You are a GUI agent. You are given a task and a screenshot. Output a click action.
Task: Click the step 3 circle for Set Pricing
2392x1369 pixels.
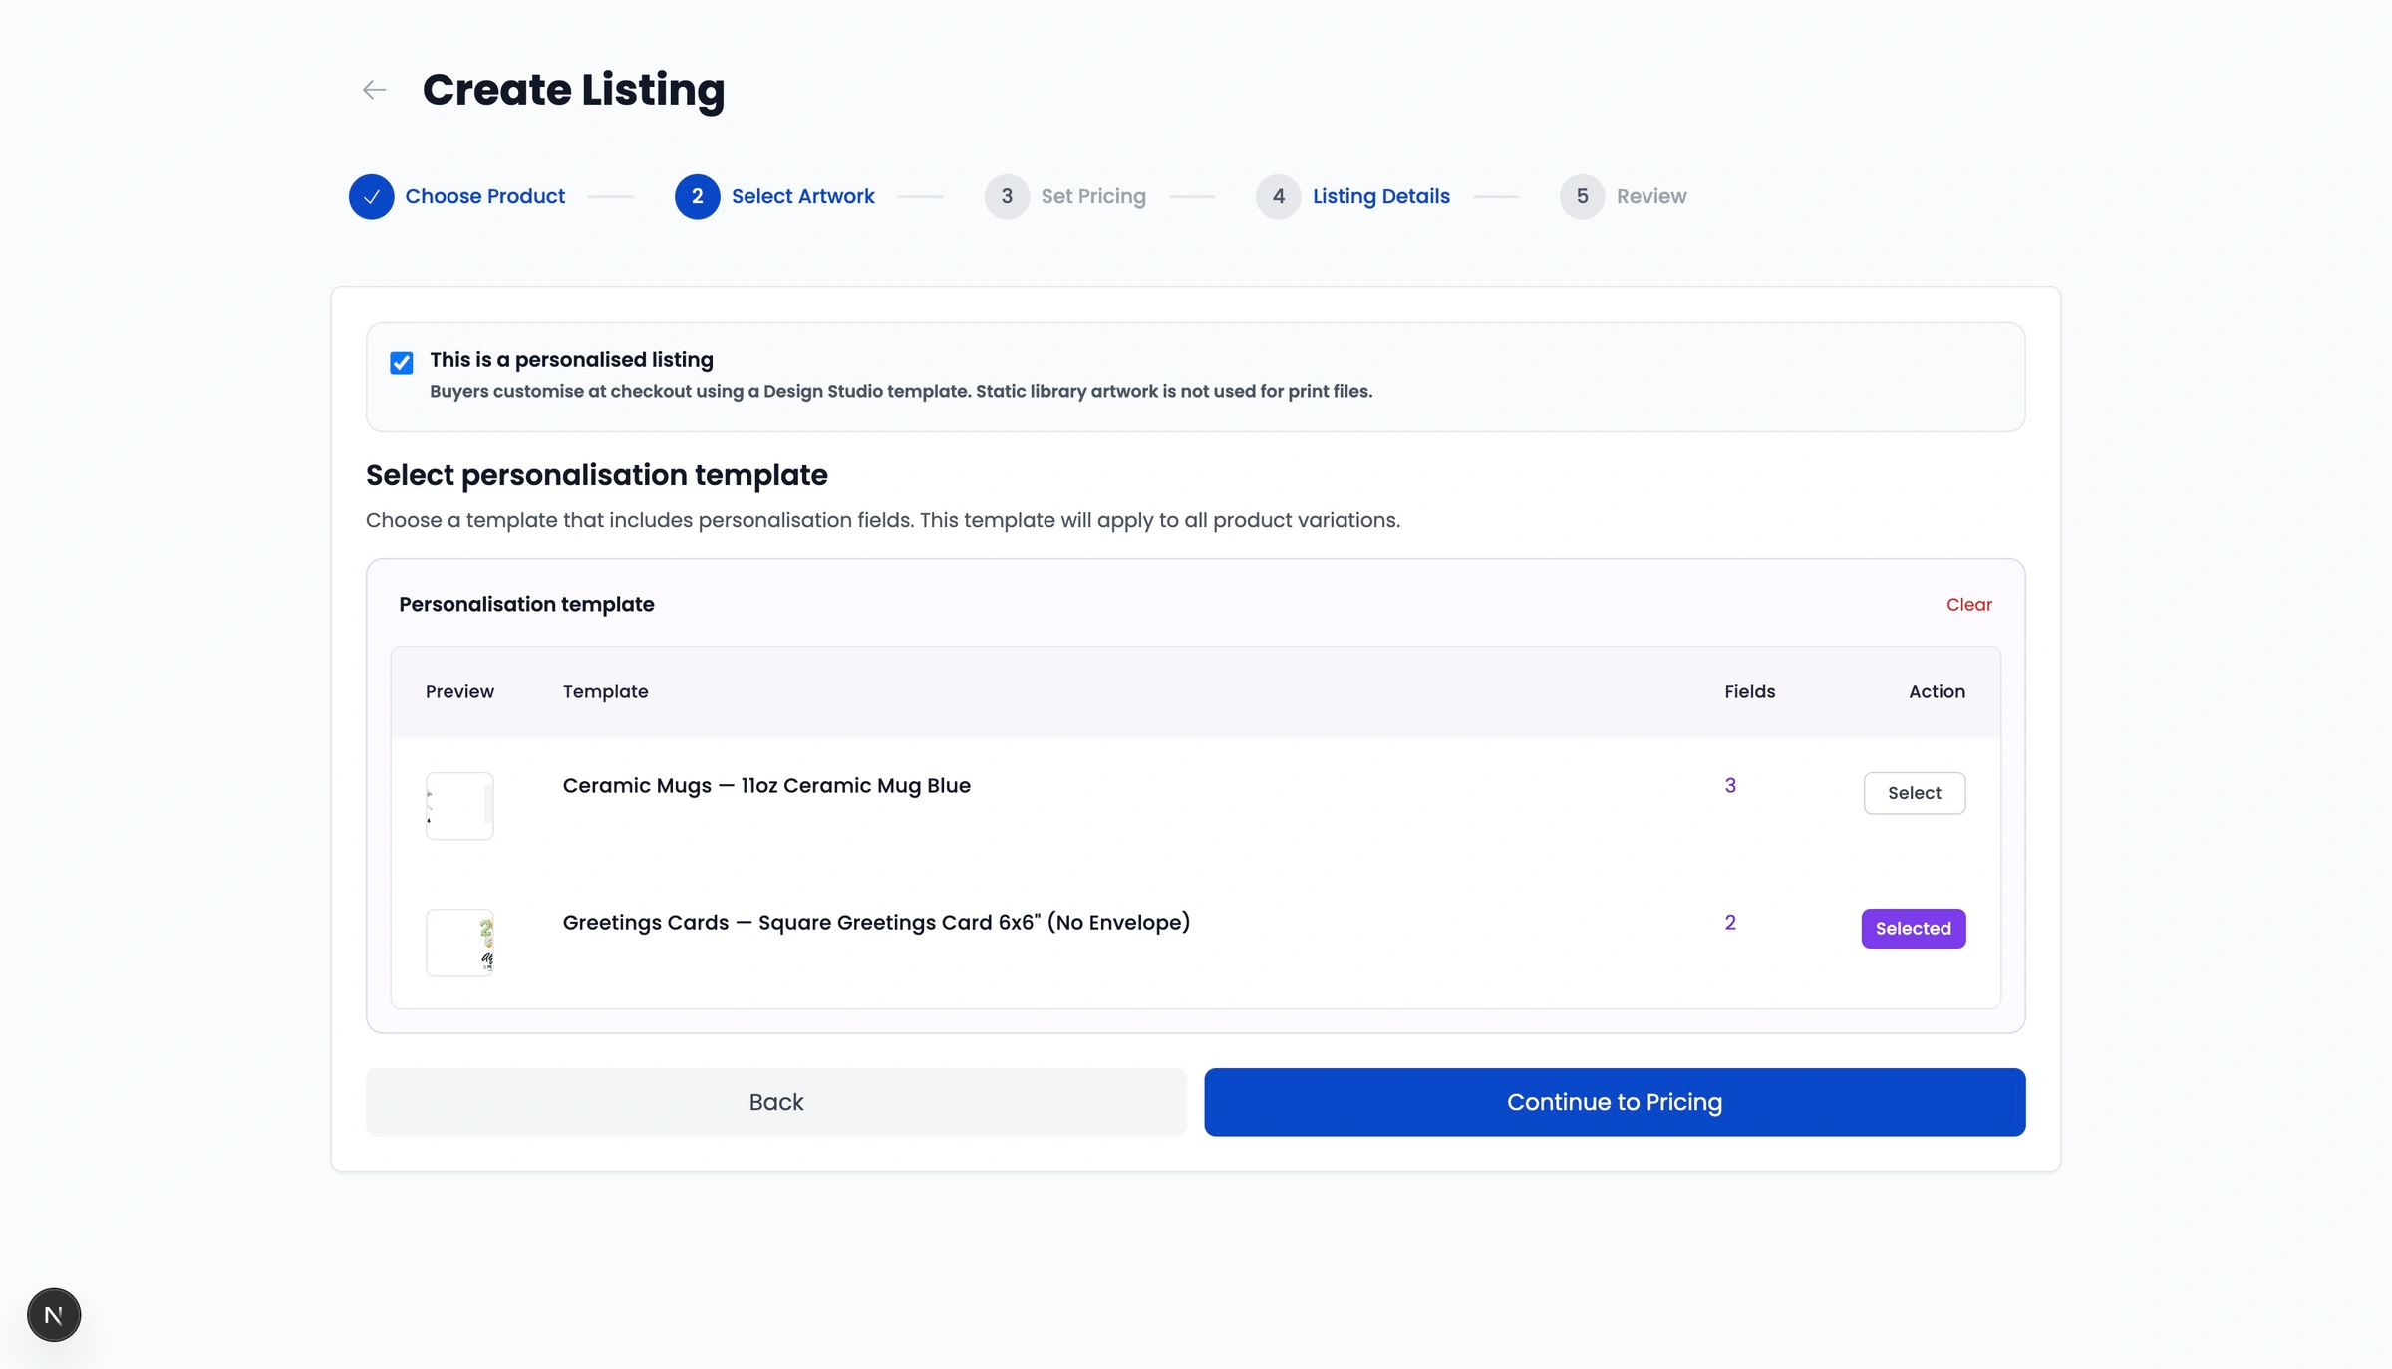pos(1007,196)
